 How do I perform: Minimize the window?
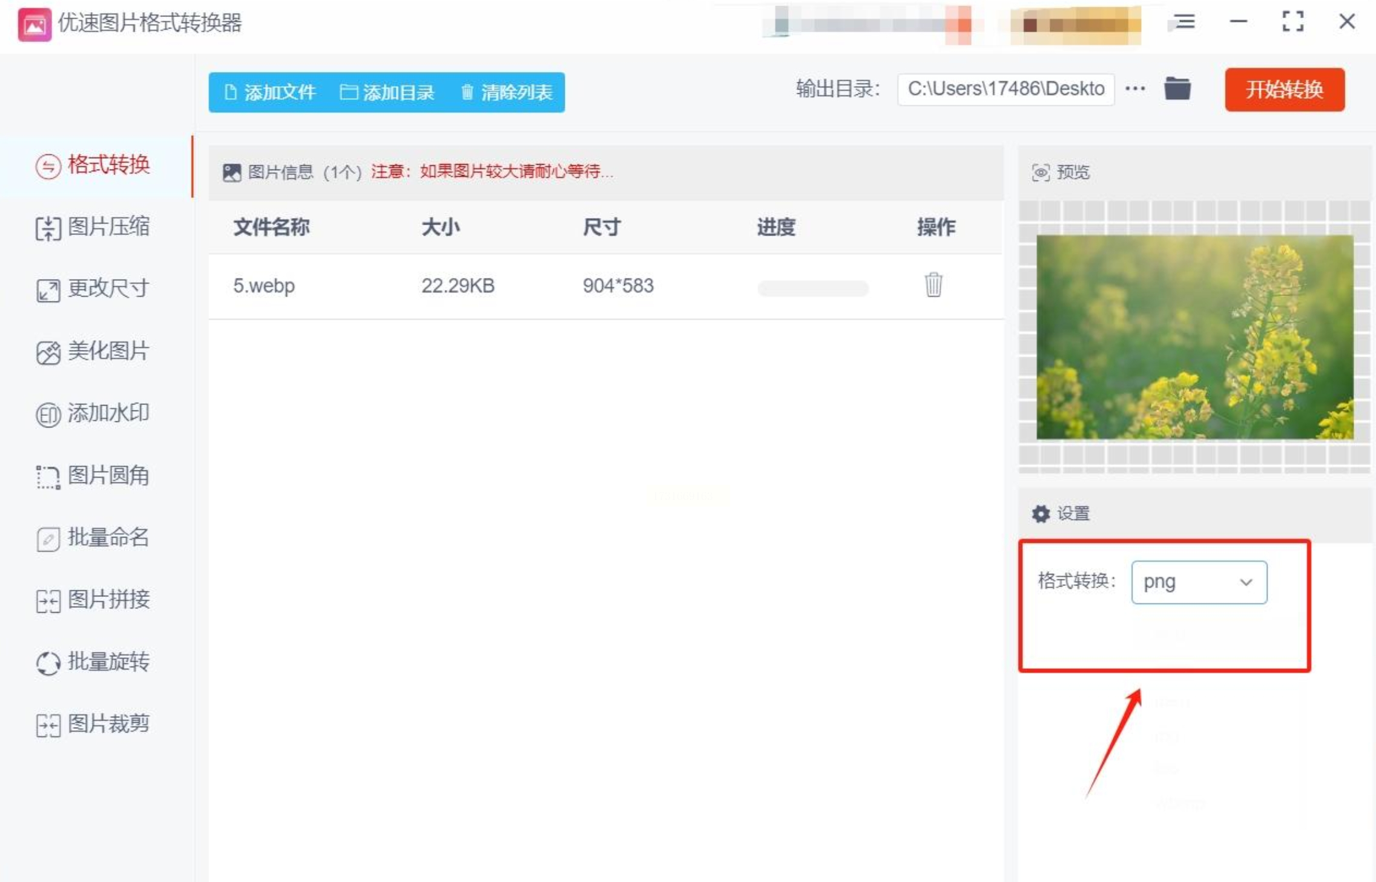pyautogui.click(x=1239, y=22)
